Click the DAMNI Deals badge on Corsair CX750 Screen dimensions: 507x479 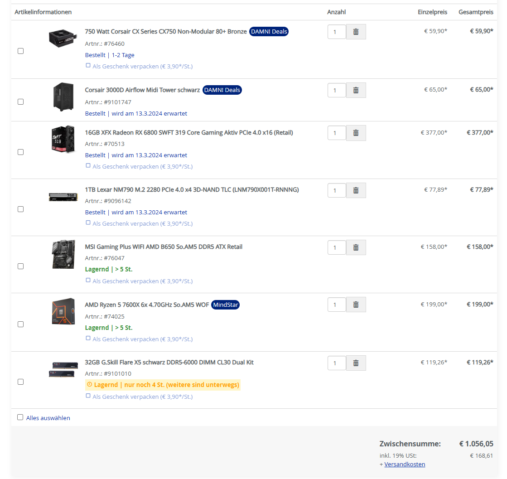click(x=269, y=32)
